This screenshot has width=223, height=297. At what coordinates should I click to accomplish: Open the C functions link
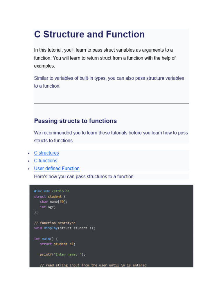pos(46,161)
